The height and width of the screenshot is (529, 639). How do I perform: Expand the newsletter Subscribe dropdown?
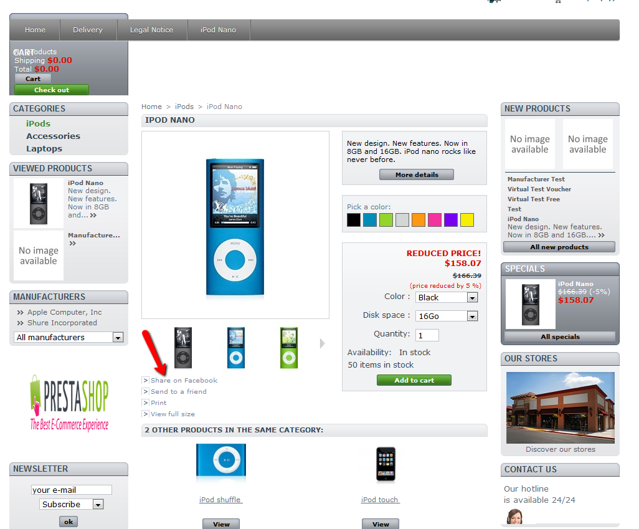click(72, 504)
